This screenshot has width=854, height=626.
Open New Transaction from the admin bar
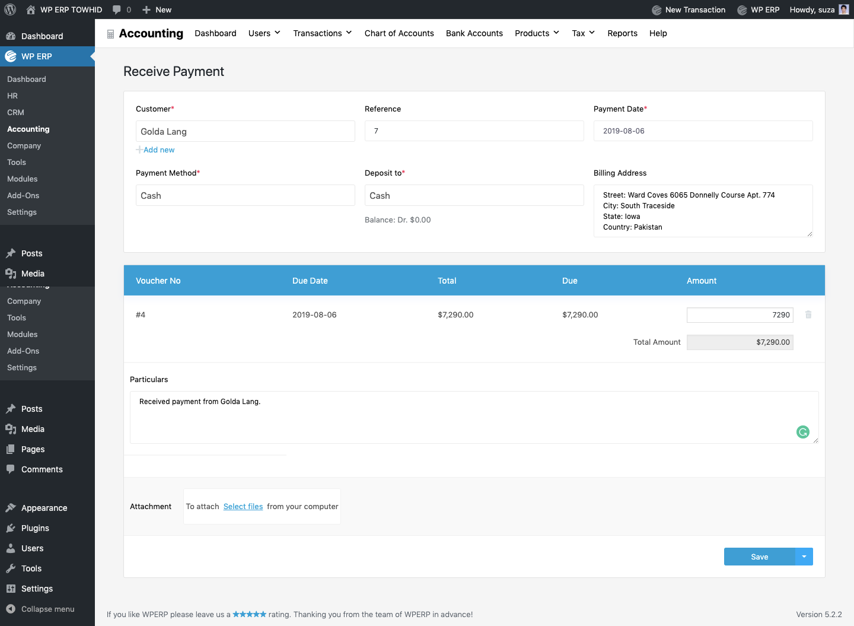[x=689, y=9]
